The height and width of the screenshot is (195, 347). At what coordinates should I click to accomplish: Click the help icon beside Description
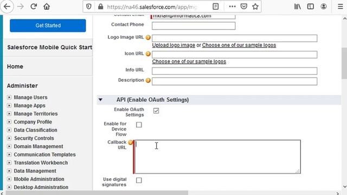point(148,80)
